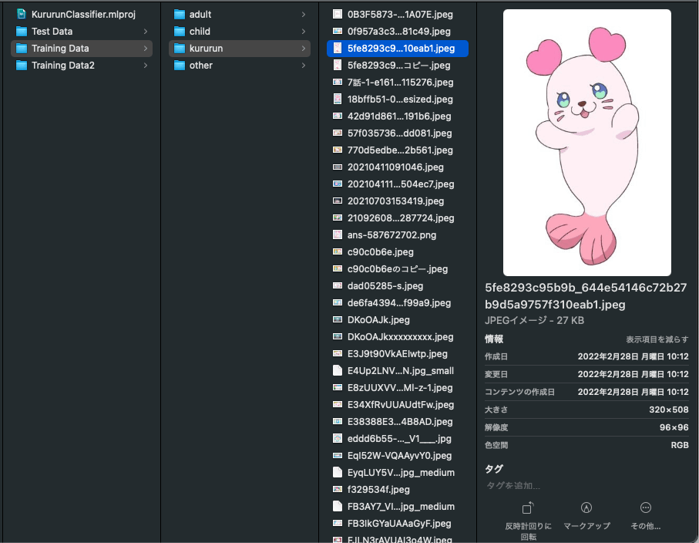Click the Test Data folder icon
This screenshot has height=543, width=699.
[22, 31]
